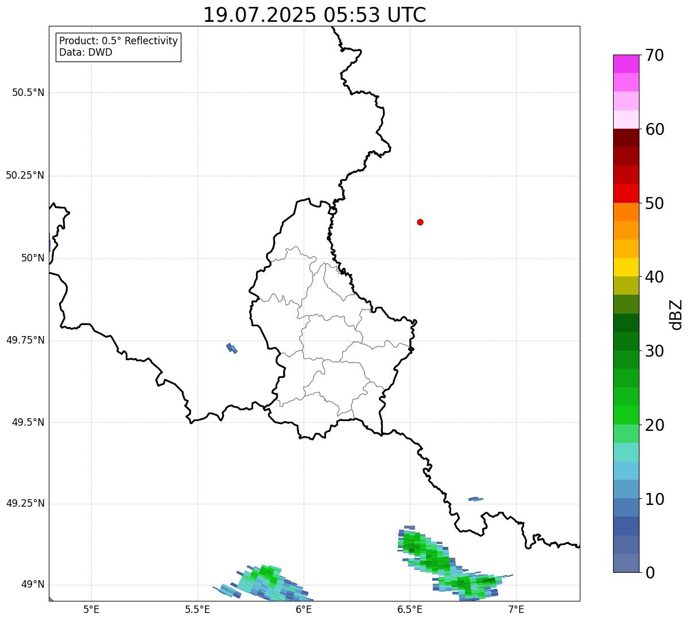Click the 7°E longitude label
690x621 pixels.
[x=516, y=609]
